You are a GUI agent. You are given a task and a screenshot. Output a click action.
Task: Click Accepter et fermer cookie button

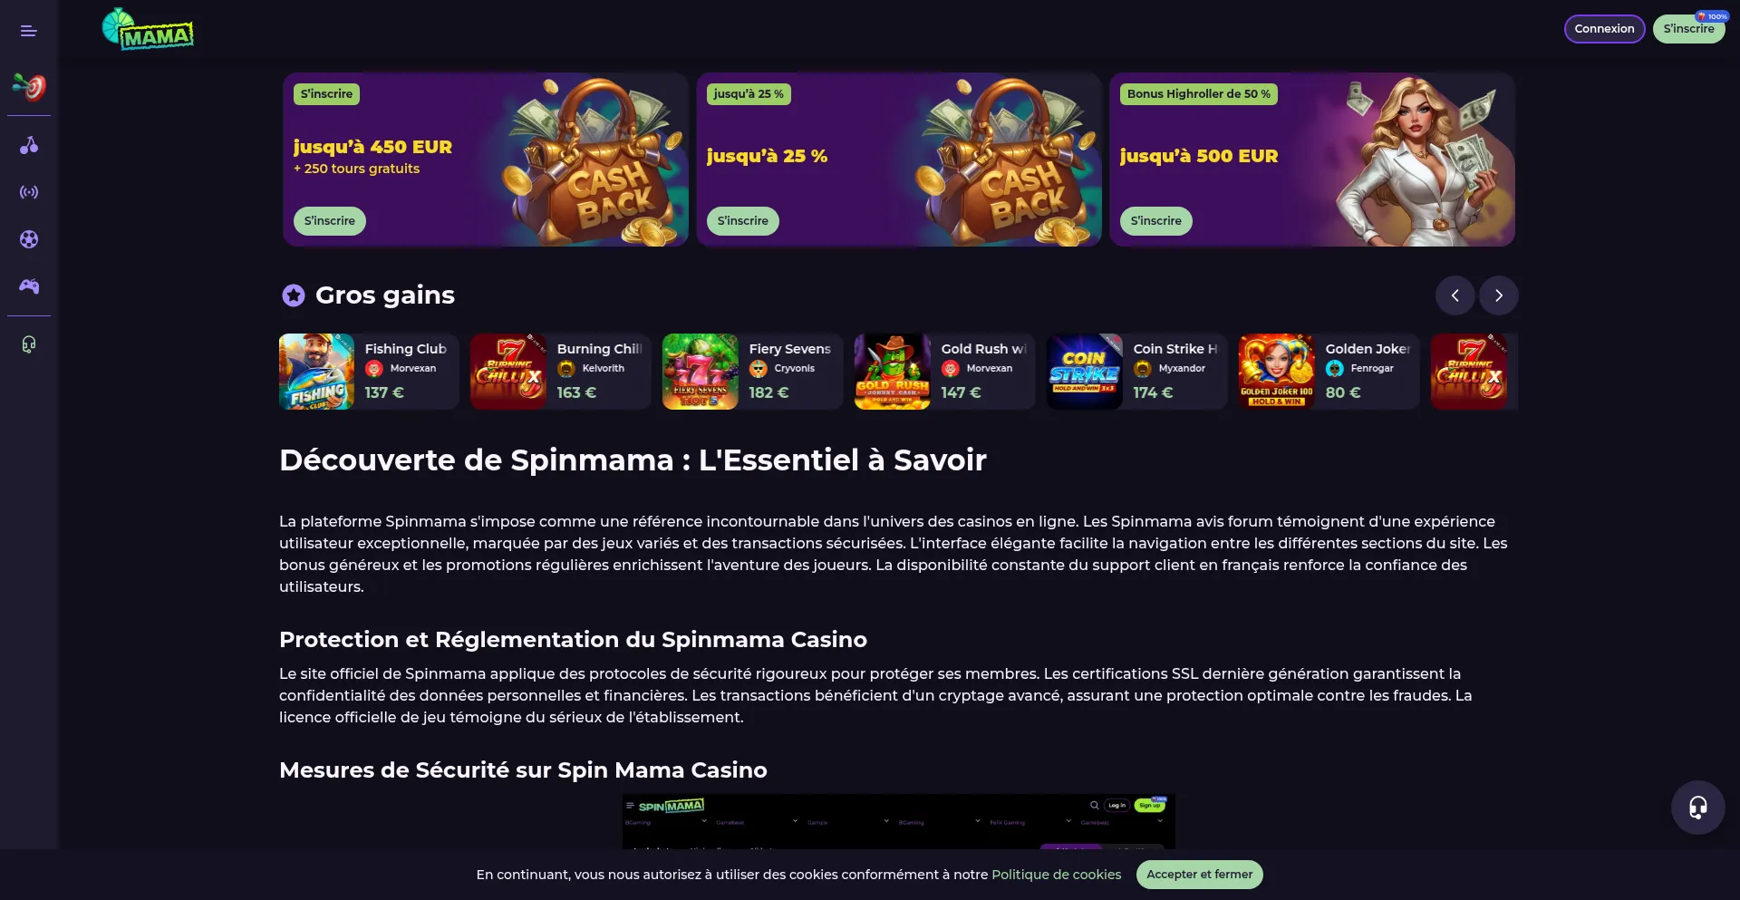tap(1199, 875)
